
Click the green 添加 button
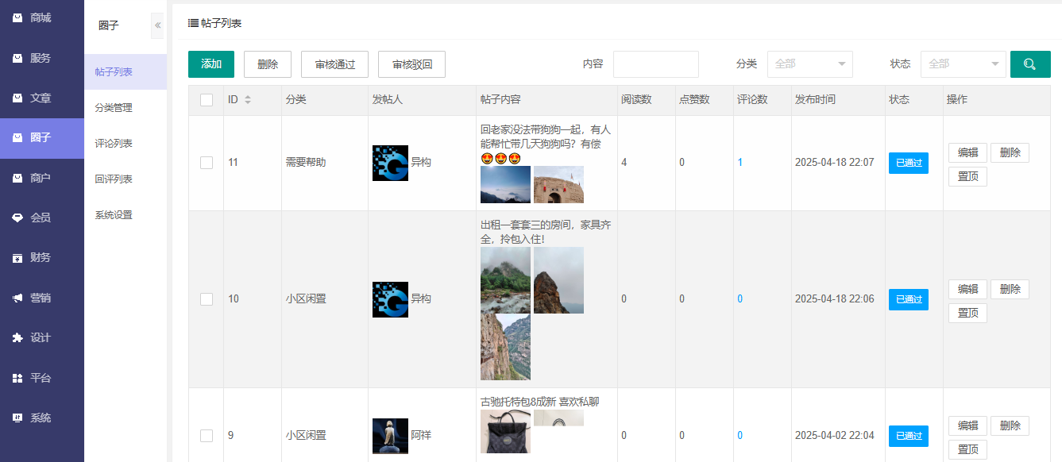(x=211, y=64)
